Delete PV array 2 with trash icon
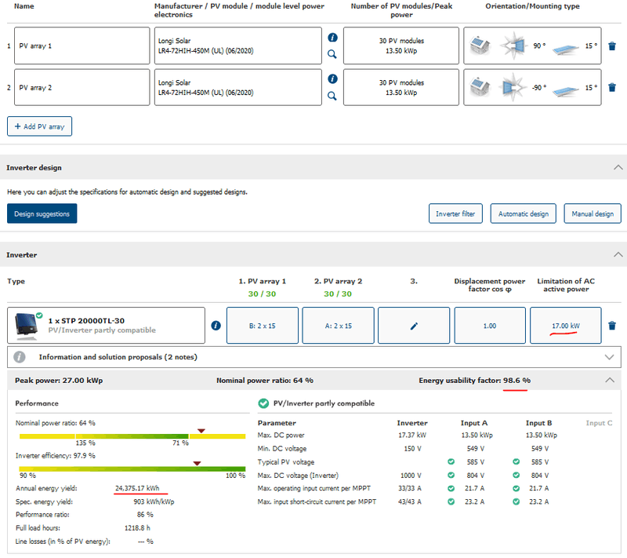 (612, 88)
